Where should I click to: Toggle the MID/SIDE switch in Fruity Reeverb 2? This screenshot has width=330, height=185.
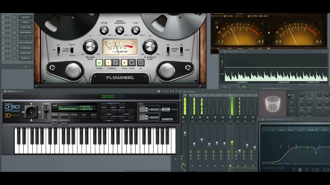[289, 96]
